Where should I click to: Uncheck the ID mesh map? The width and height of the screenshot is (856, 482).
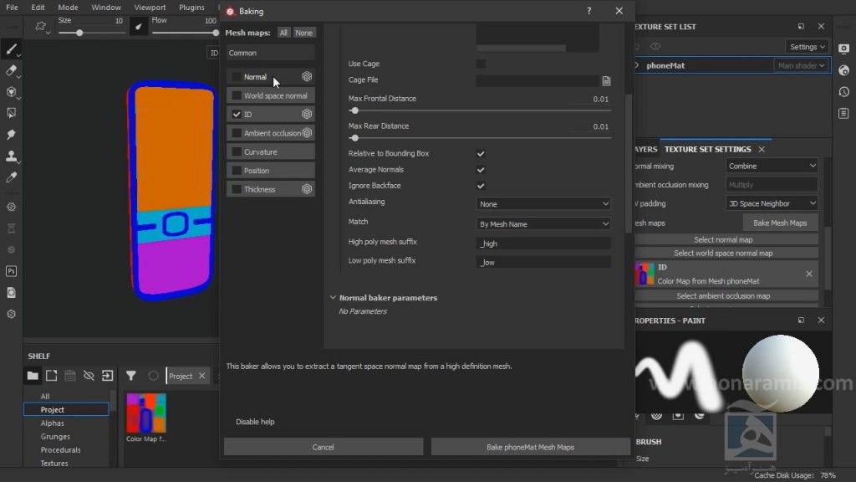(237, 114)
